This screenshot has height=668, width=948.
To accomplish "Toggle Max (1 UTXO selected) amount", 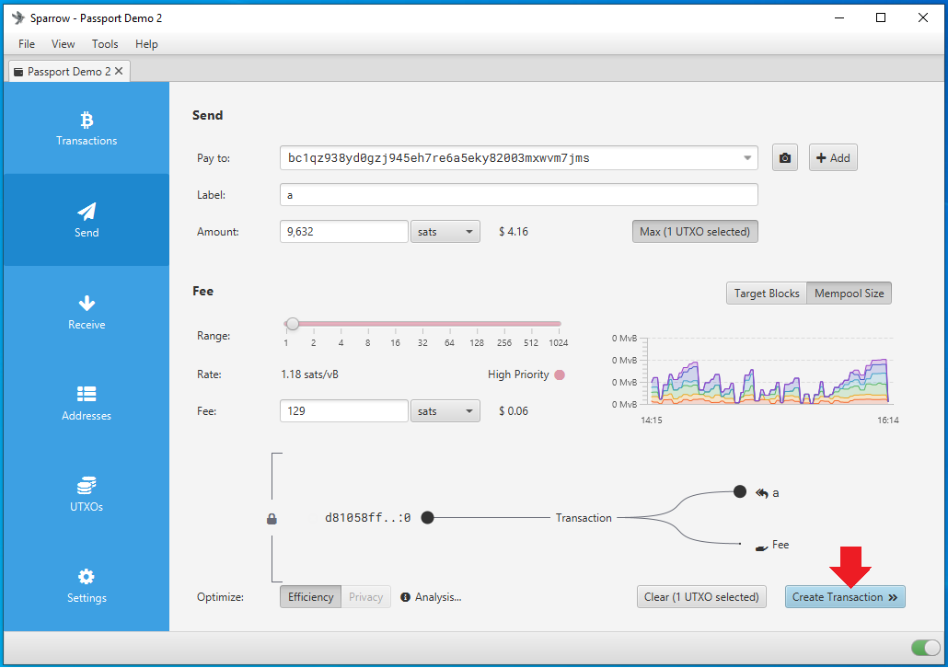I will click(x=695, y=232).
